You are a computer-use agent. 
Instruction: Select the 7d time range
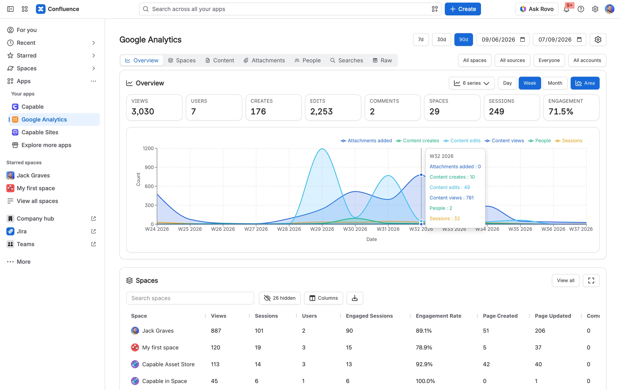tap(421, 40)
